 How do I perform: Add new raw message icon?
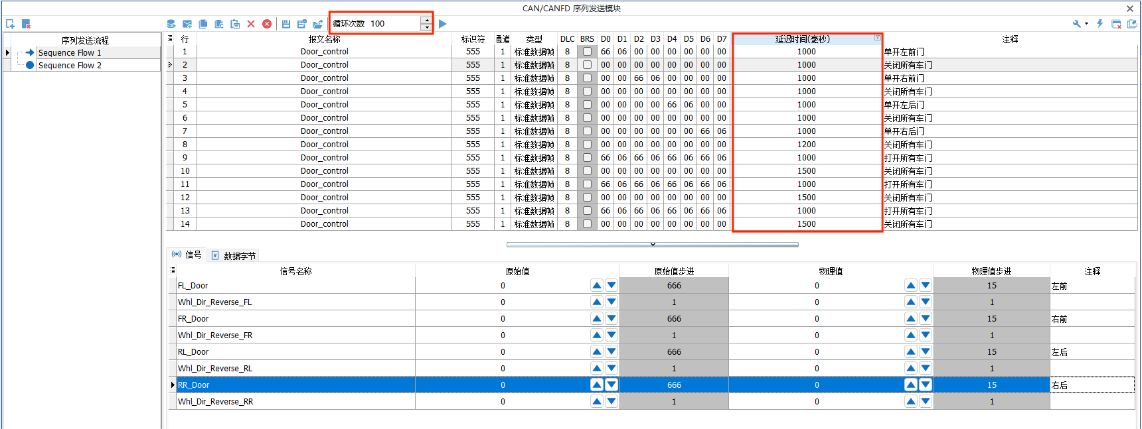[187, 24]
